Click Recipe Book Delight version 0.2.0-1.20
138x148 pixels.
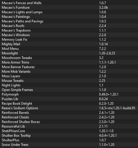pyautogui.click(x=106, y=103)
